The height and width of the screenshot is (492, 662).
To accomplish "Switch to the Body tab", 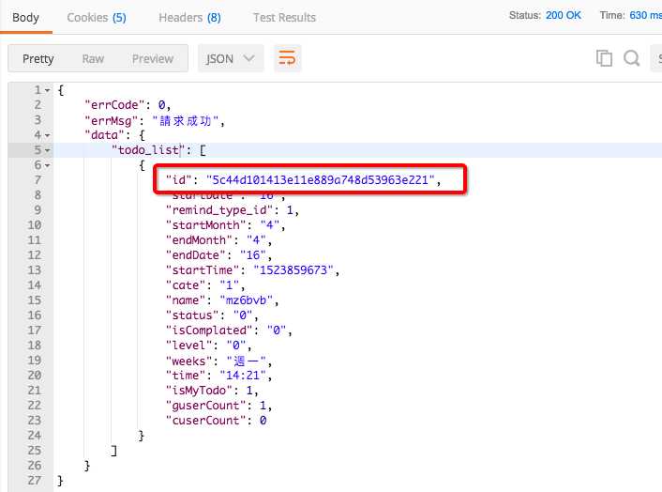I will tap(25, 18).
